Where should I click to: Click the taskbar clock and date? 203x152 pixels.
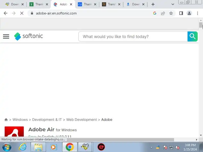click(x=190, y=147)
